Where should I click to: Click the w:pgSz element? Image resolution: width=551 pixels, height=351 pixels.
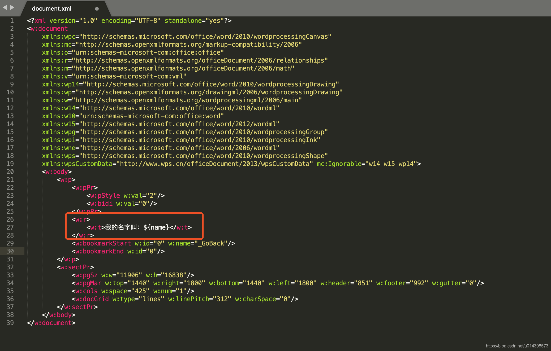coord(133,275)
